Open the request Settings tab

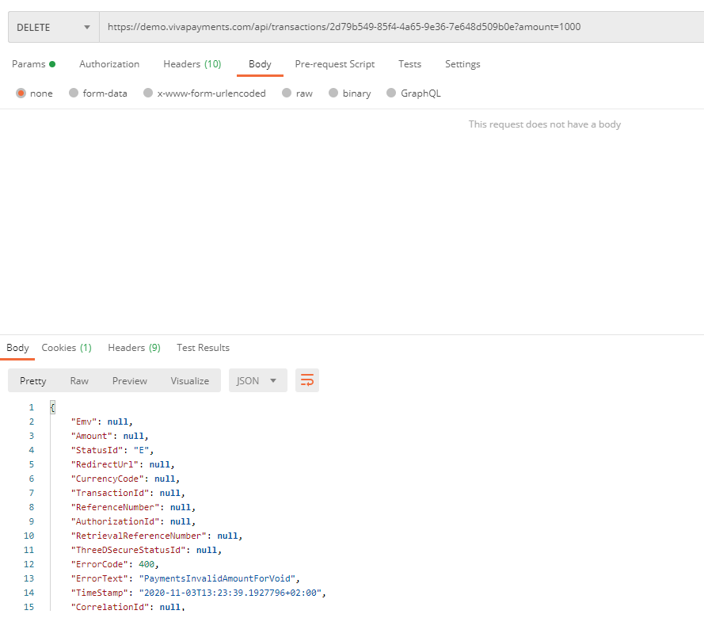pos(462,64)
